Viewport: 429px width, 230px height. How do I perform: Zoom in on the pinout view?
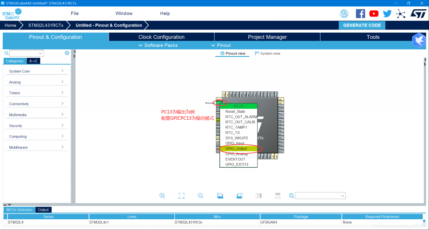(162, 195)
